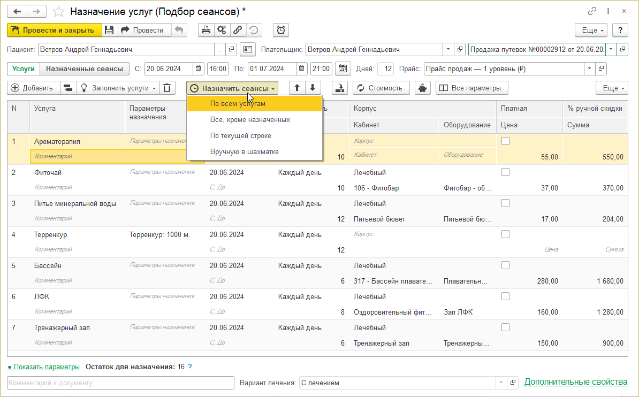Screen dimensions: 639x397
Task: Toggle Платная checkbox for Ароматерапия
Action: point(505,141)
